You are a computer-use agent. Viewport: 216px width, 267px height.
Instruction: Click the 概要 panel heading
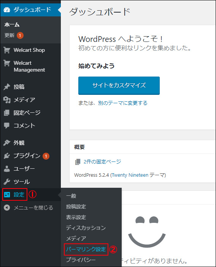coord(79,147)
